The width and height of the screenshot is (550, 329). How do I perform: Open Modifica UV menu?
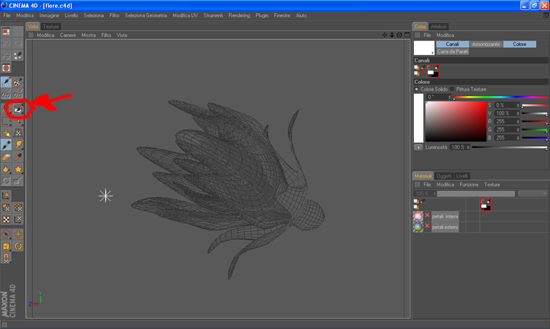coord(185,15)
